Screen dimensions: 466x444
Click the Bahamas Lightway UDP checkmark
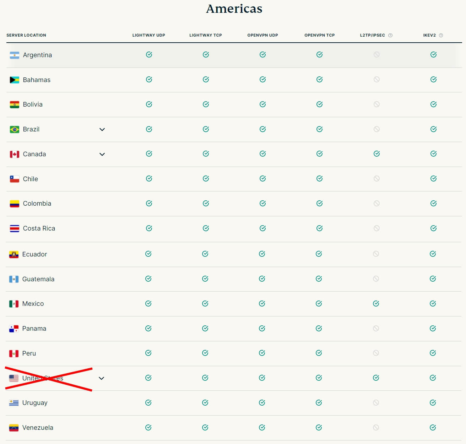pyautogui.click(x=149, y=80)
